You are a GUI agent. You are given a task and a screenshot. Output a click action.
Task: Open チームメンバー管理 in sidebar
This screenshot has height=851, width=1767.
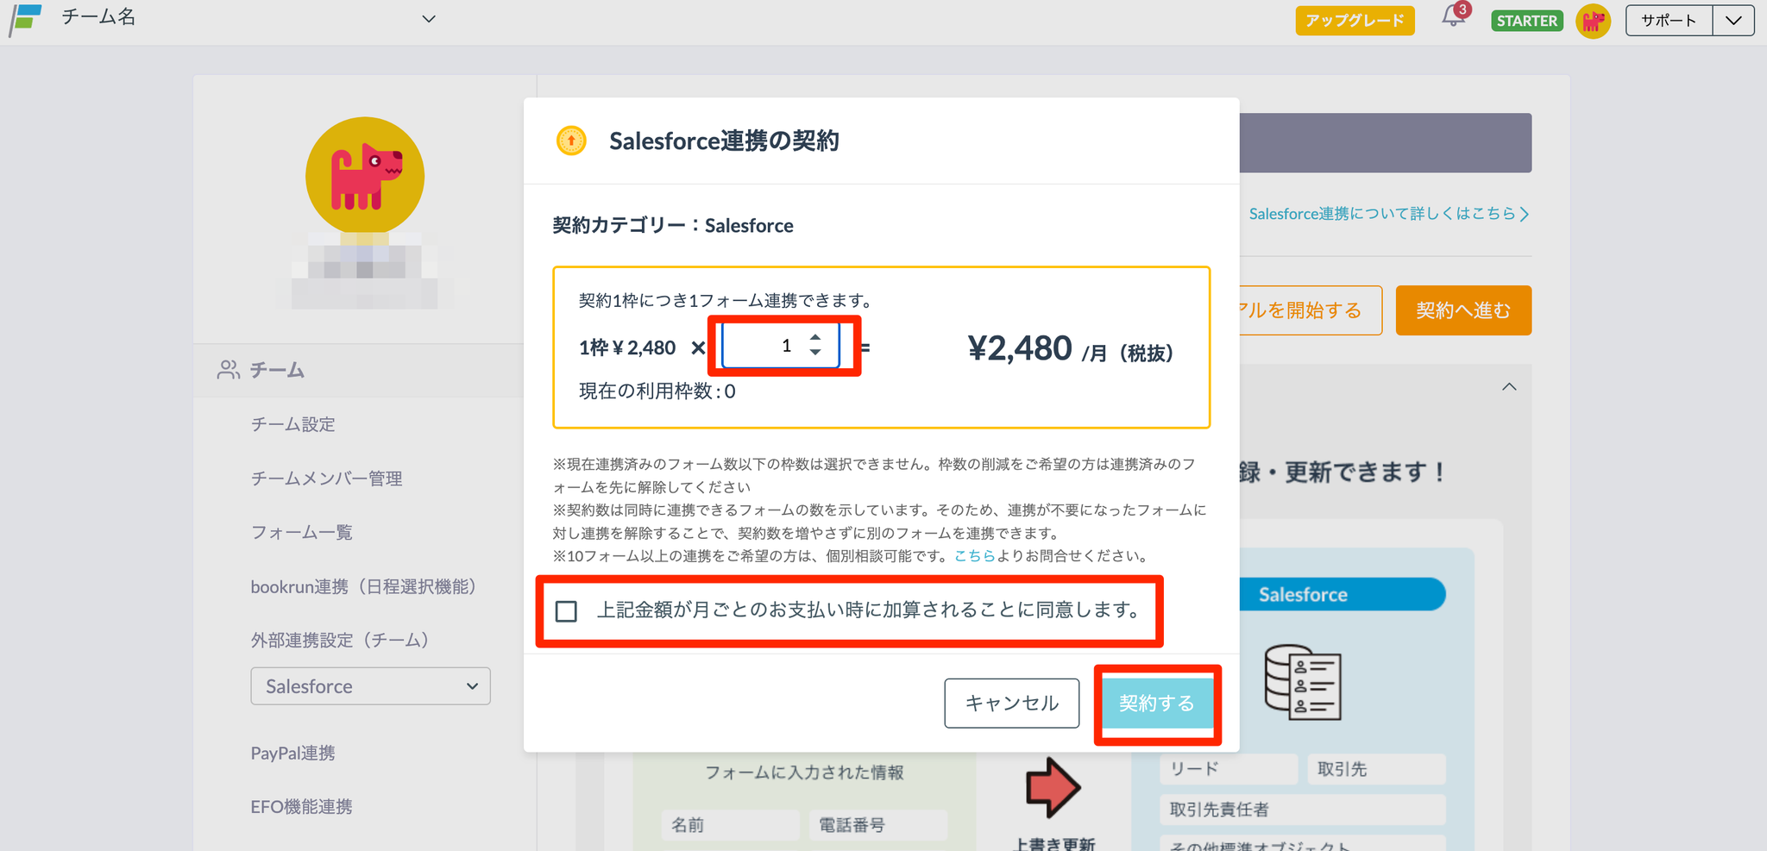[x=326, y=479]
